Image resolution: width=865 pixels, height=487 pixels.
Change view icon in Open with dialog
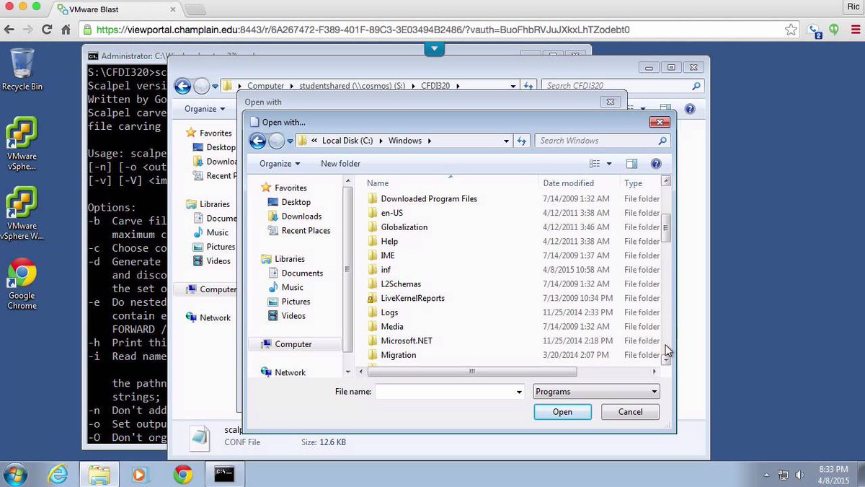tap(595, 164)
